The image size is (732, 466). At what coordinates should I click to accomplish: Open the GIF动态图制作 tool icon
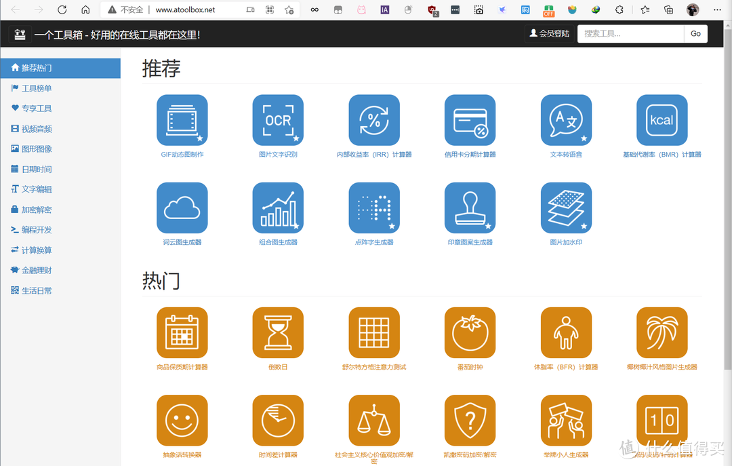coord(182,120)
